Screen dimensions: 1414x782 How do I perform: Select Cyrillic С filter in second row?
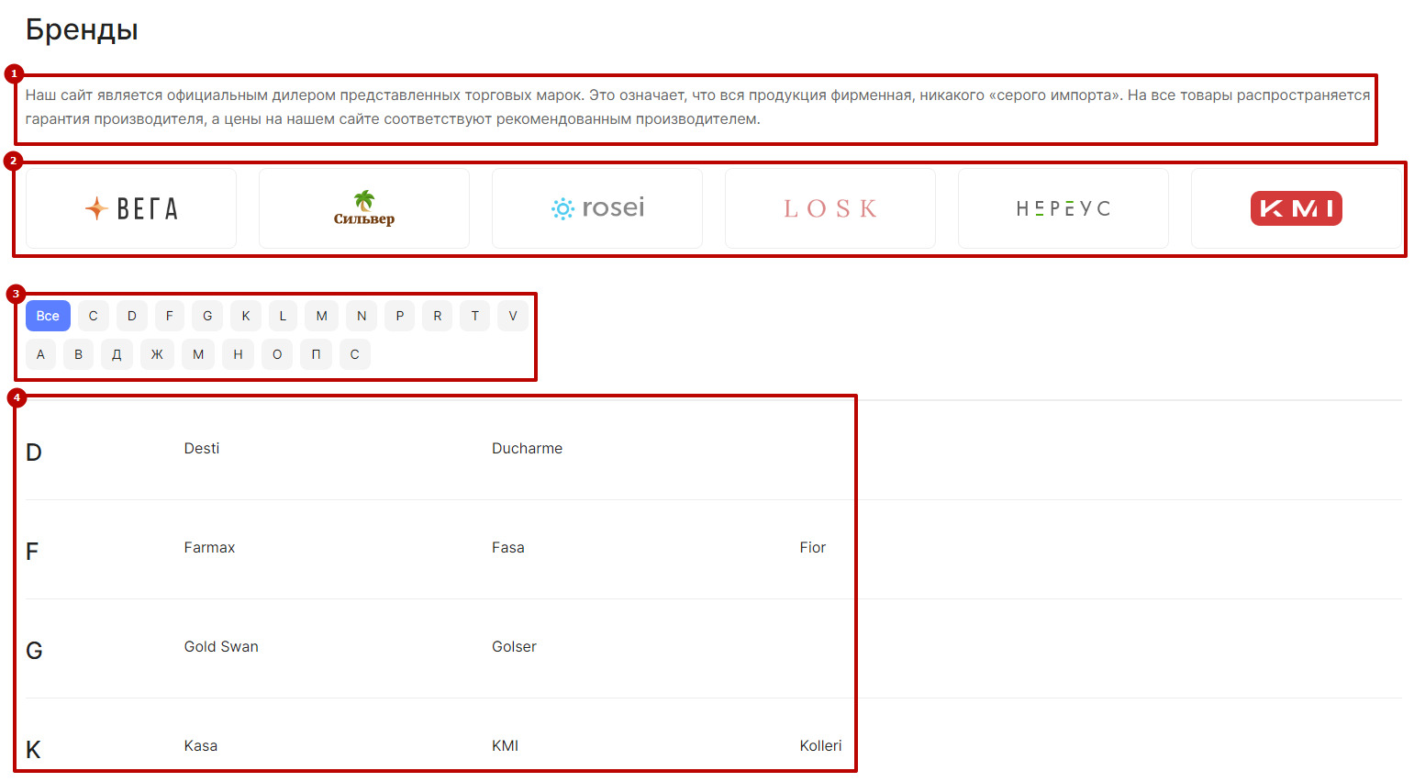tap(355, 354)
